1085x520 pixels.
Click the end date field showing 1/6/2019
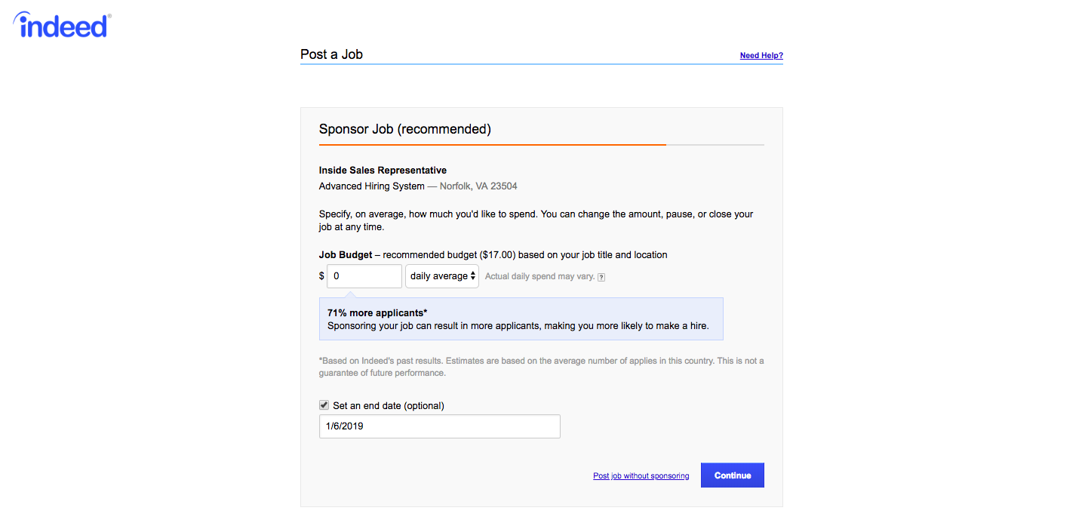click(440, 426)
